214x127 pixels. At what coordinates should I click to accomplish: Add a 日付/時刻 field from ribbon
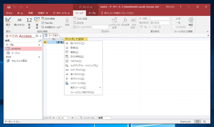pyautogui.click(x=48, y=19)
